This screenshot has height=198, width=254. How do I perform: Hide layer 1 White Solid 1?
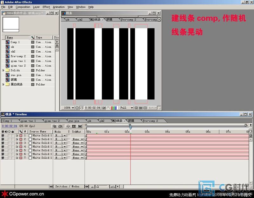3,136
